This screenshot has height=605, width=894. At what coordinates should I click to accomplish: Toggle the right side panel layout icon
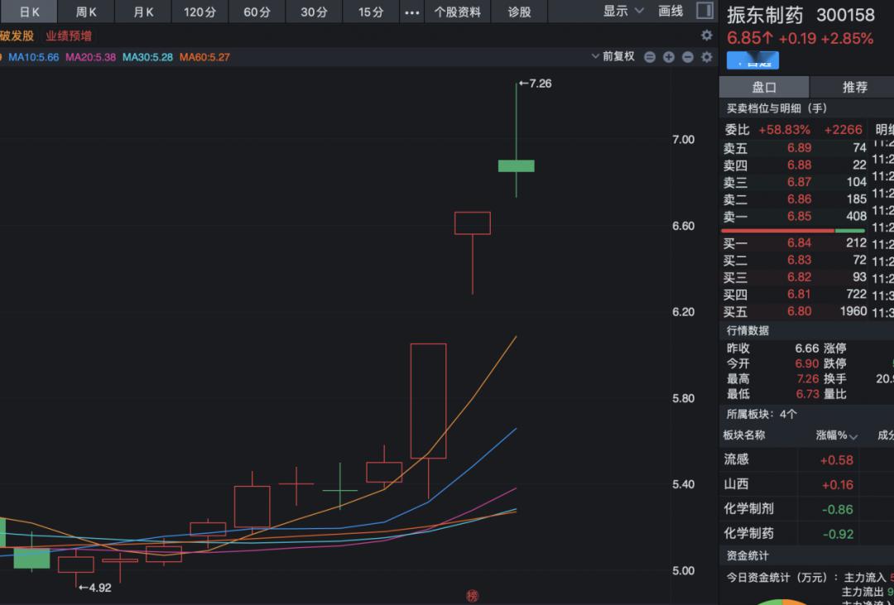[x=705, y=11]
